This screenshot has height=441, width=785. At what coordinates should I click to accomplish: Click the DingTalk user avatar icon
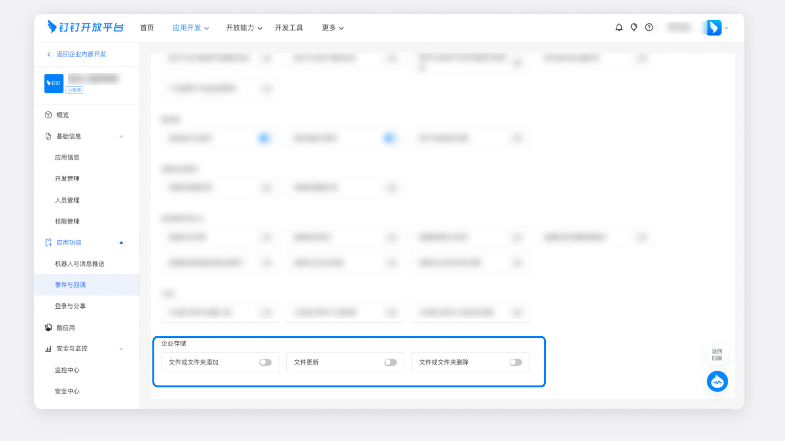click(714, 28)
